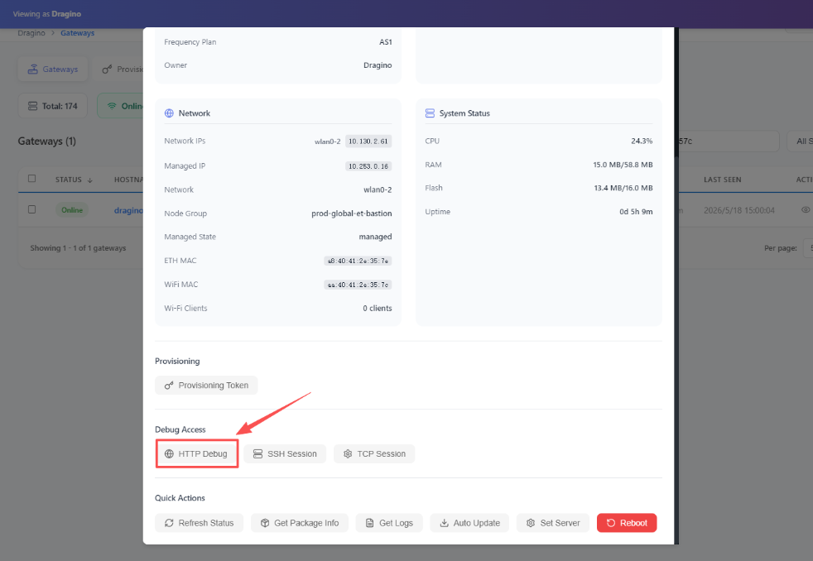Viewport: 813px width, 561px height.
Task: Click the box icon in Get Package Info
Action: [x=265, y=523]
